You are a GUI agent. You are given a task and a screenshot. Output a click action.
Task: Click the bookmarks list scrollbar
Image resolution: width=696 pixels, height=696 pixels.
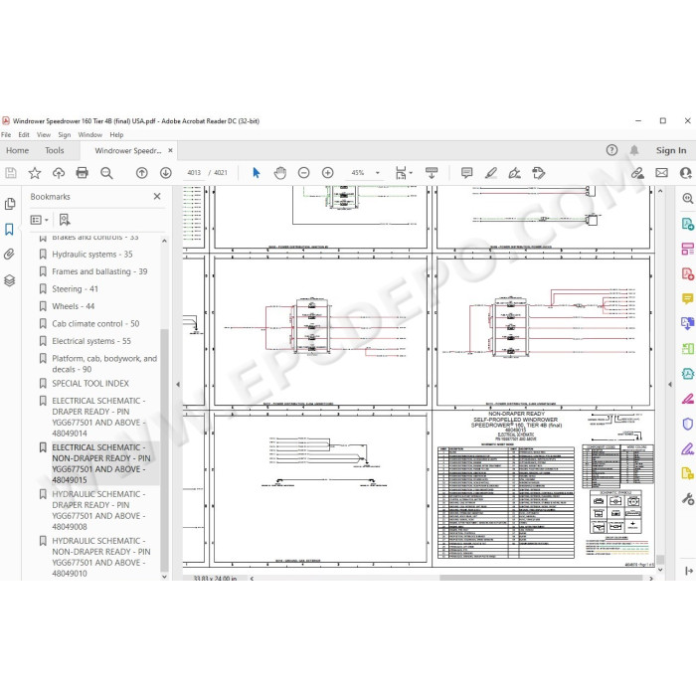(x=164, y=450)
